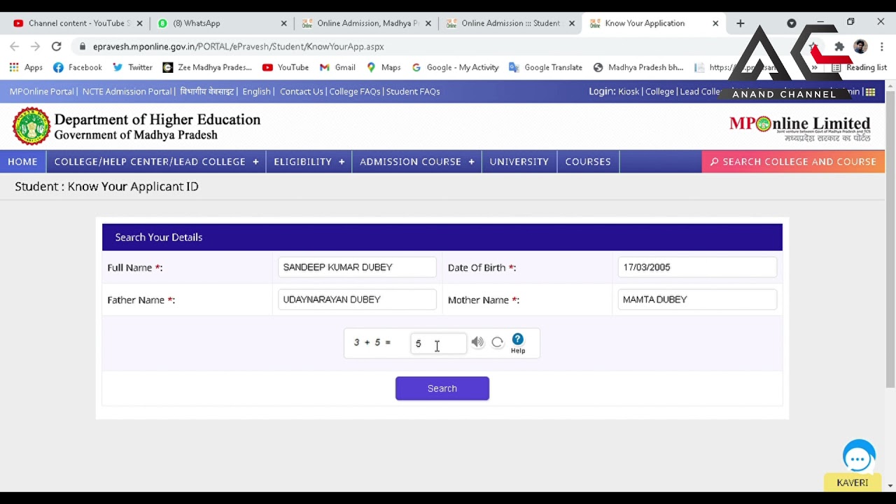Open Kiosk login link
This screenshot has height=504, width=896.
pyautogui.click(x=629, y=92)
